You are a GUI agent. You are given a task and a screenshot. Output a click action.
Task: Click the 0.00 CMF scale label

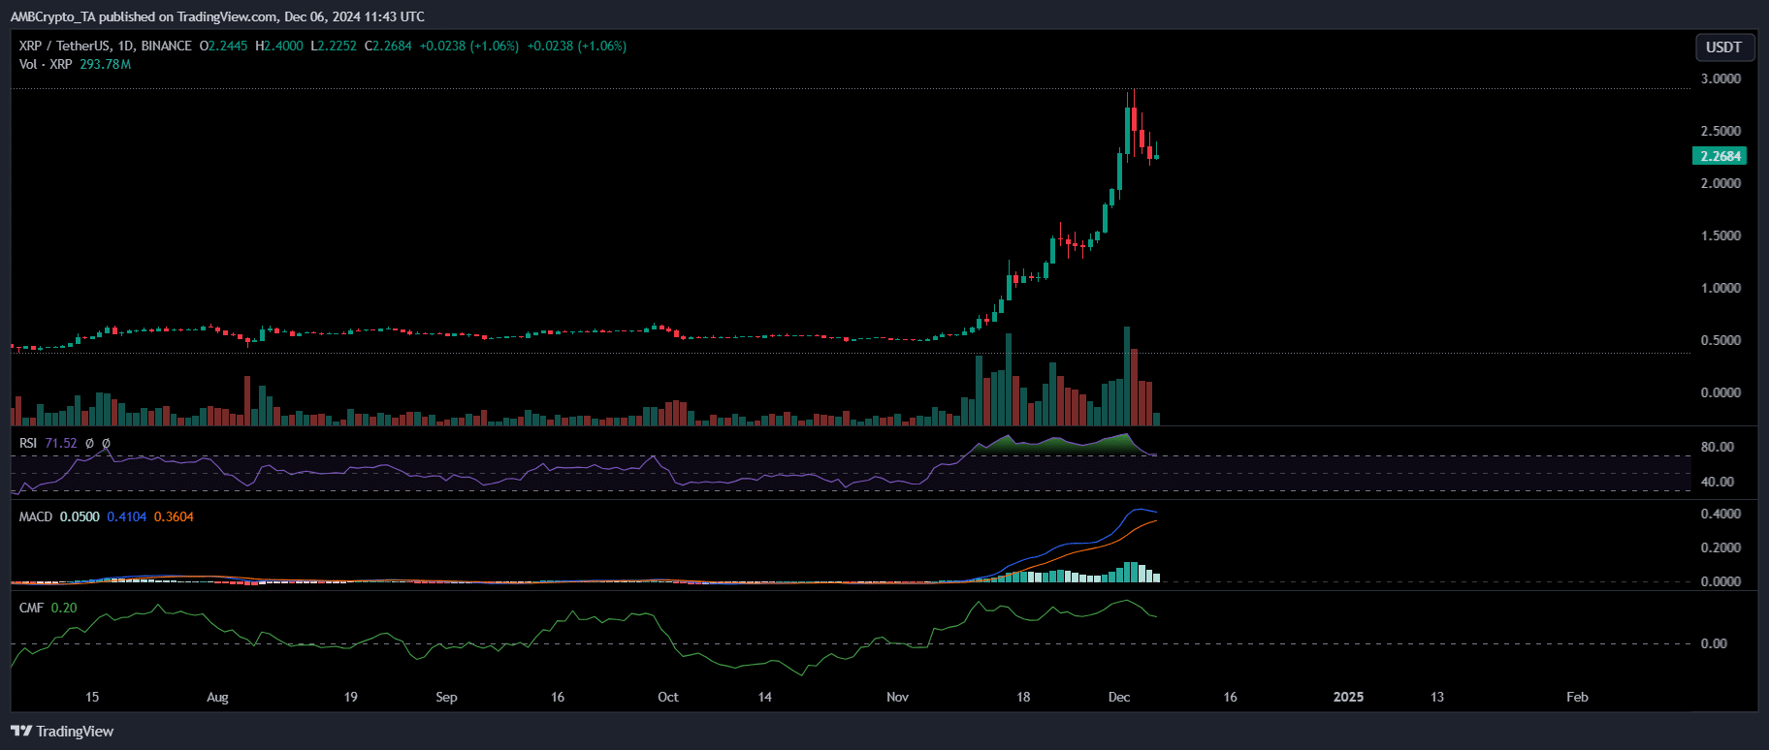tap(1714, 643)
